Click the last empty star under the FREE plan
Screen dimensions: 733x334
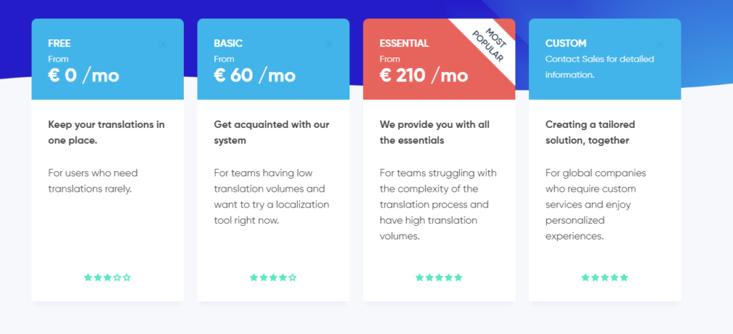pyautogui.click(x=127, y=277)
